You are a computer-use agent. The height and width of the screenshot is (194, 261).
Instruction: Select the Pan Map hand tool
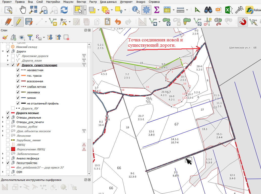coord(23,10)
